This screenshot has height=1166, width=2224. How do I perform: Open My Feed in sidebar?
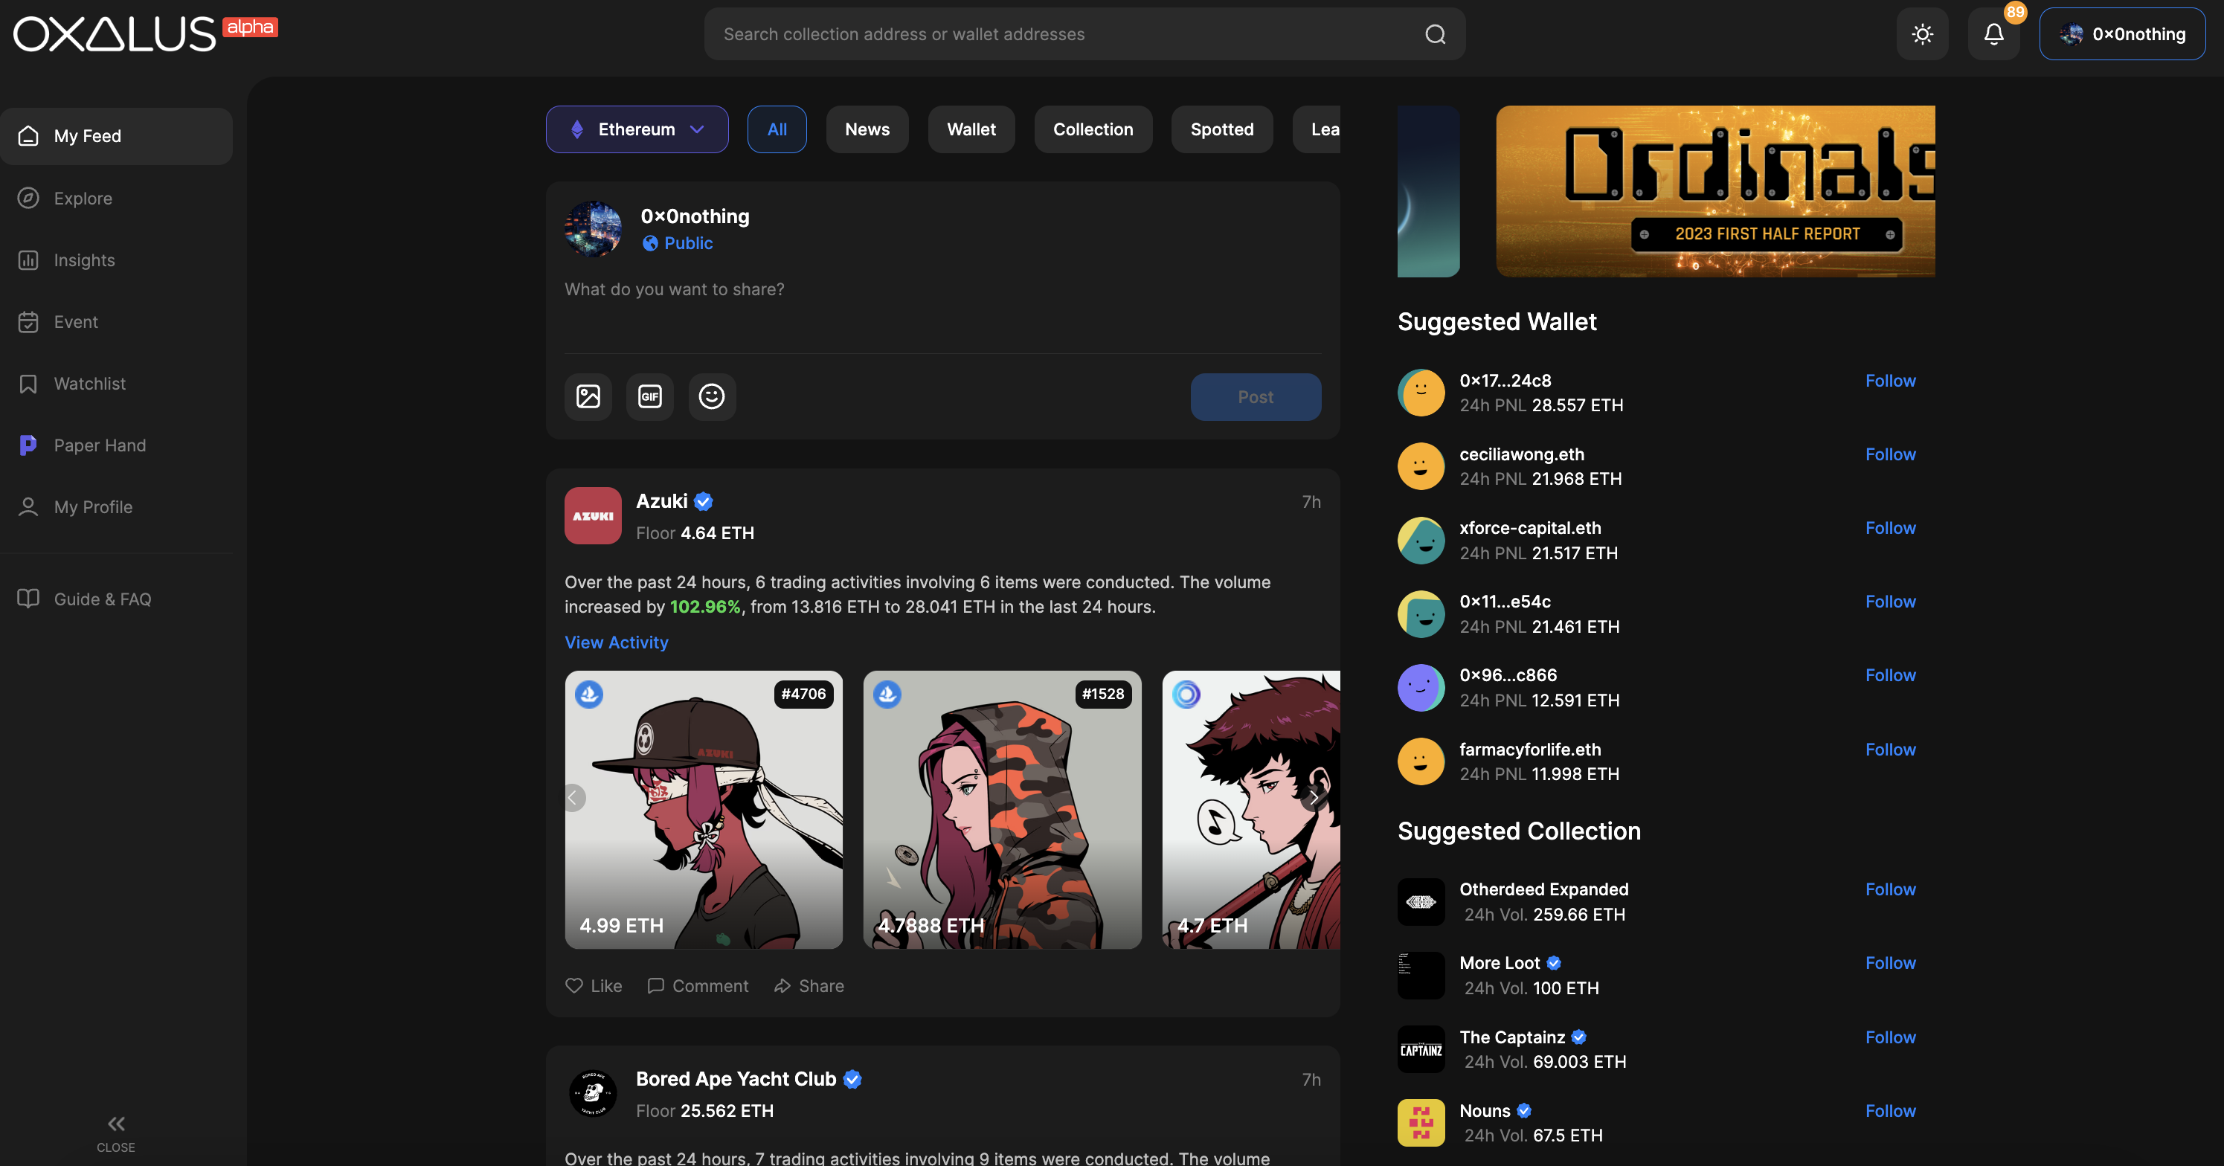[x=117, y=136]
